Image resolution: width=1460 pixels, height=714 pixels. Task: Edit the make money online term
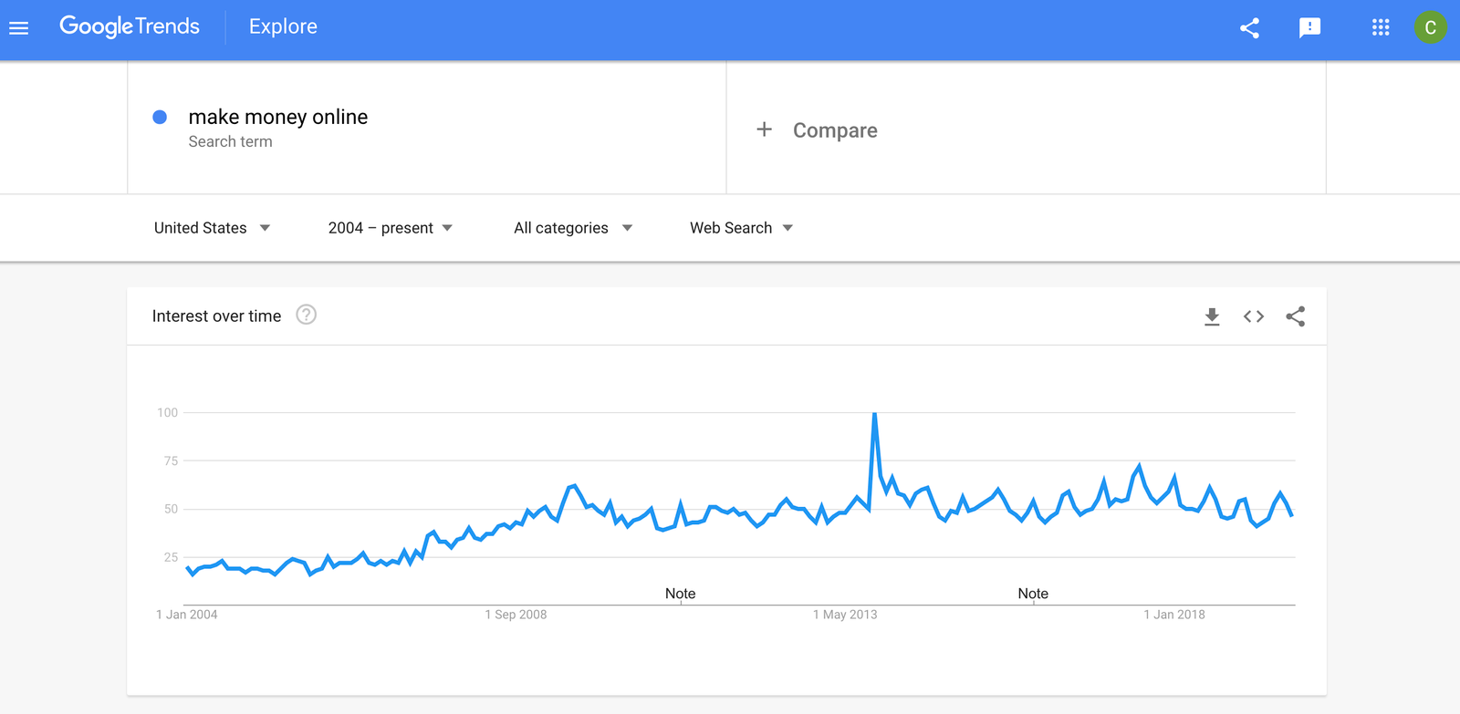(x=278, y=117)
